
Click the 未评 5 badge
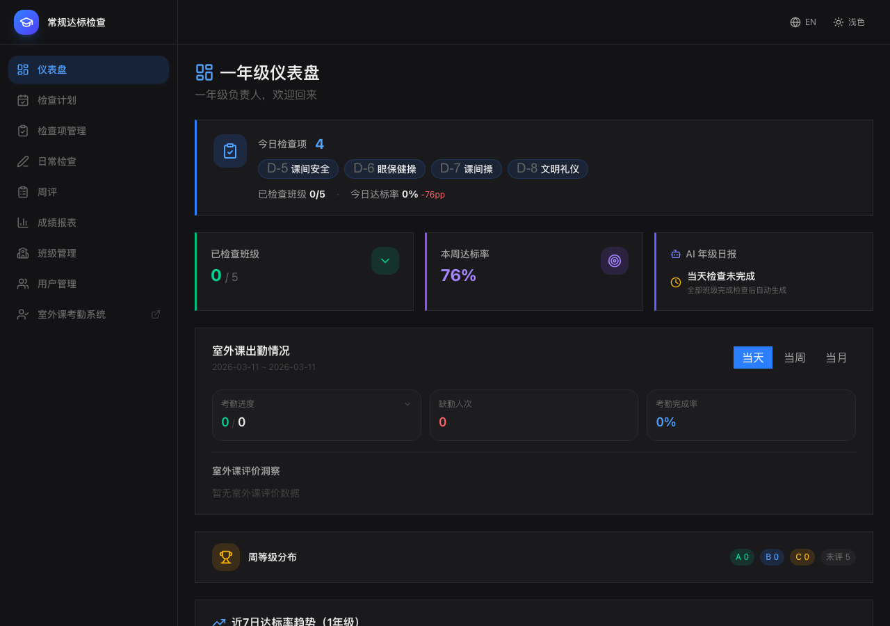[x=838, y=557]
